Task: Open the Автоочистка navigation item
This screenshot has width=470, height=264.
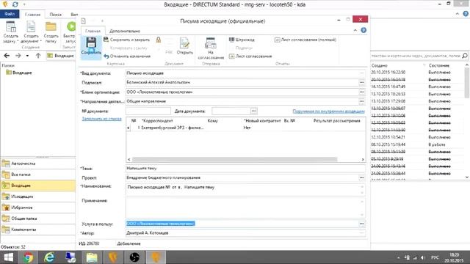Action: point(37,164)
